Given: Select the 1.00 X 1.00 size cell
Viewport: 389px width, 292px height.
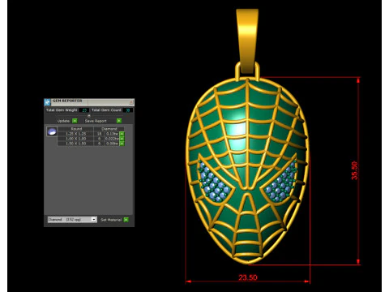Looking at the screenshot, I should pyautogui.click(x=75, y=139).
